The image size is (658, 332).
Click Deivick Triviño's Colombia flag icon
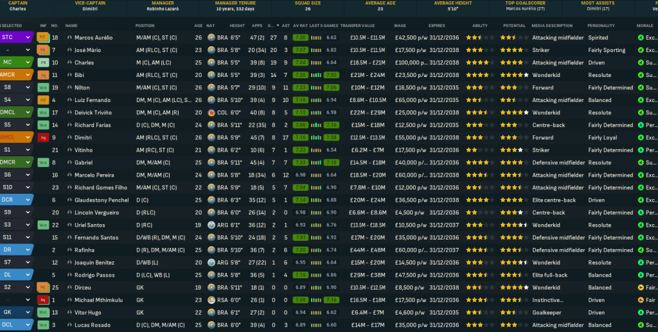211,113
